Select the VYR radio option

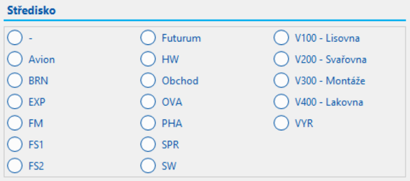(281, 123)
